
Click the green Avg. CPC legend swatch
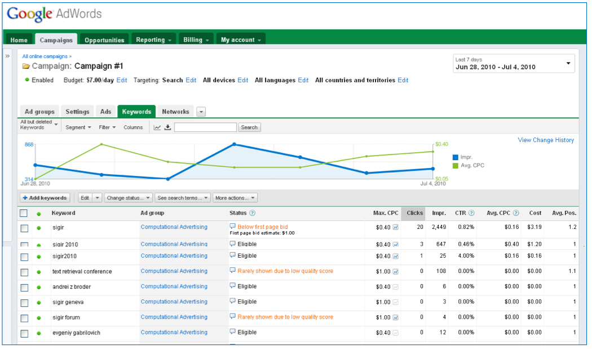click(x=456, y=165)
